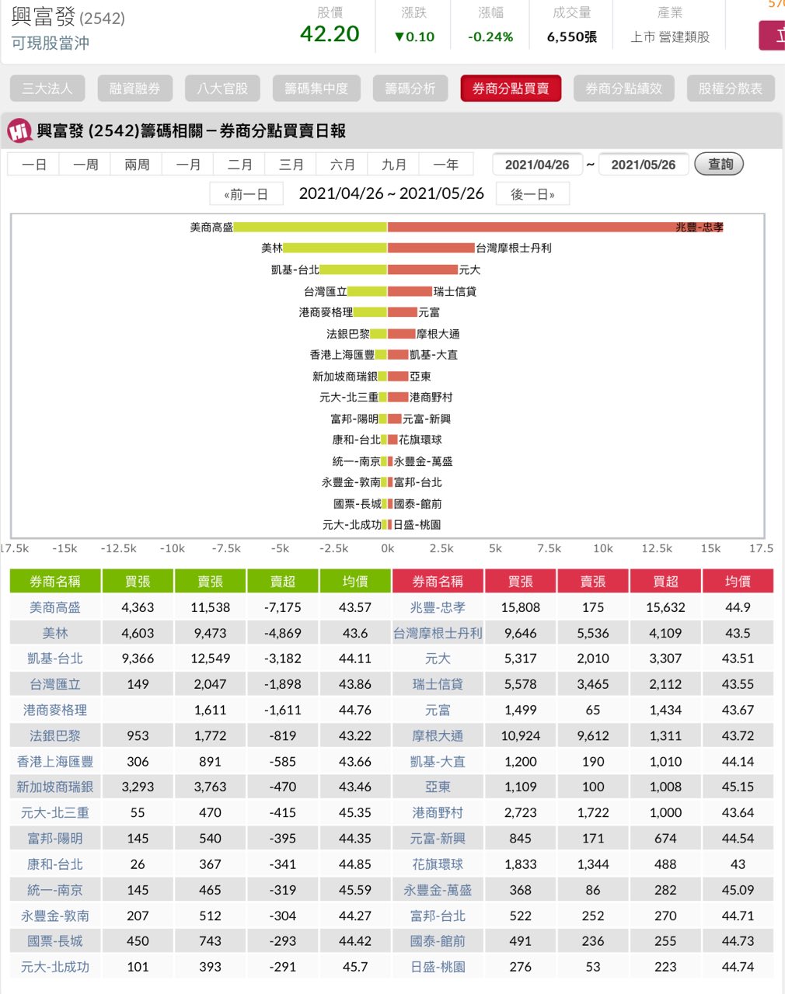Open broker link 台灣匯立 in table

[x=55, y=684]
